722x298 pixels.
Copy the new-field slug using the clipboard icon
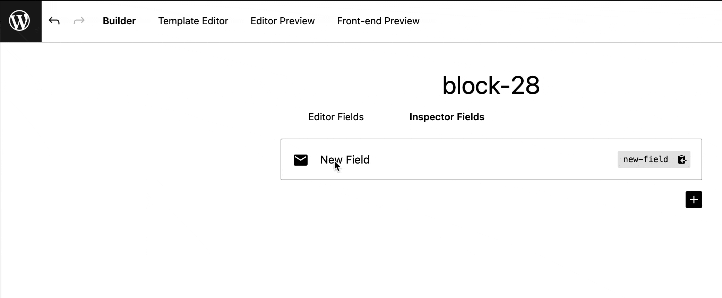click(x=682, y=159)
